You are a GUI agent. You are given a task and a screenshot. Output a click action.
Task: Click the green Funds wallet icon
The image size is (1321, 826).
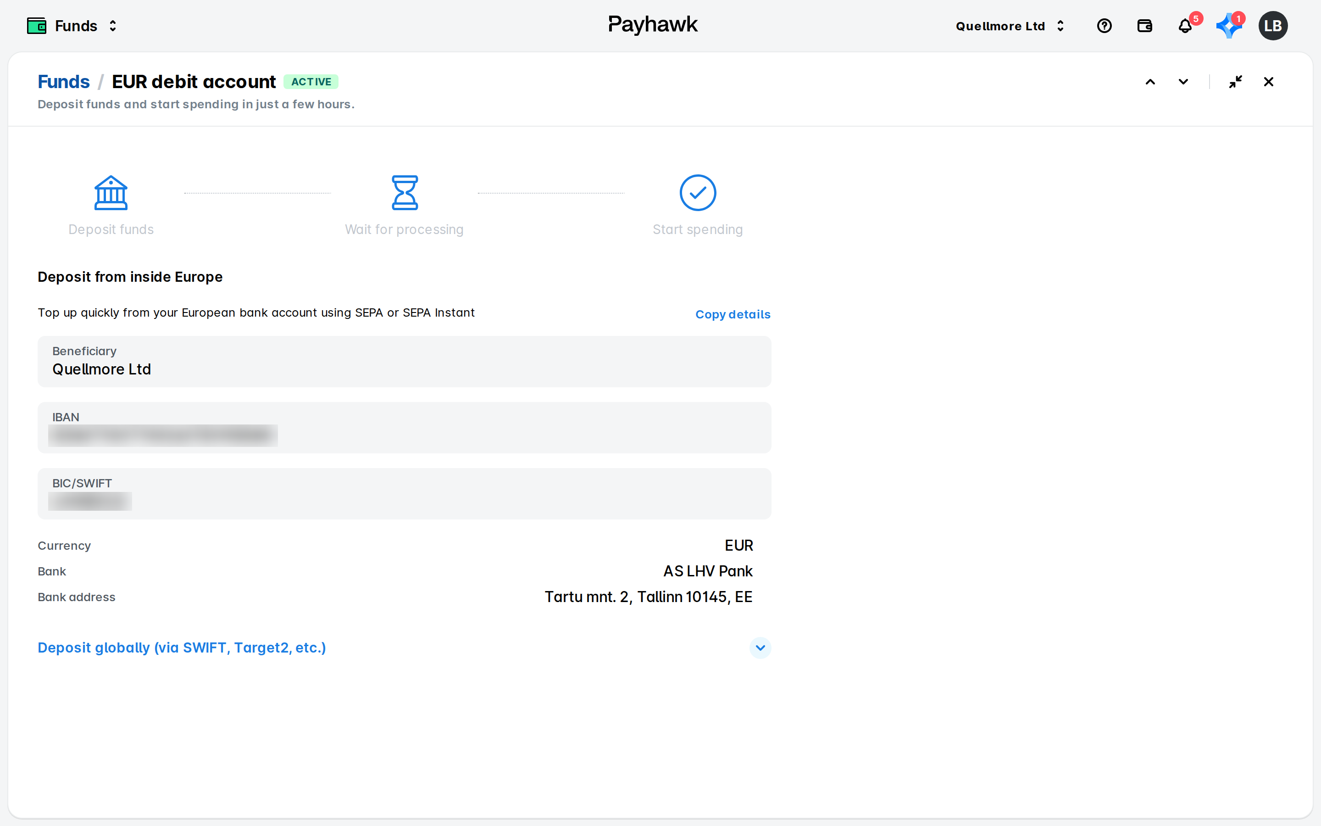click(37, 26)
